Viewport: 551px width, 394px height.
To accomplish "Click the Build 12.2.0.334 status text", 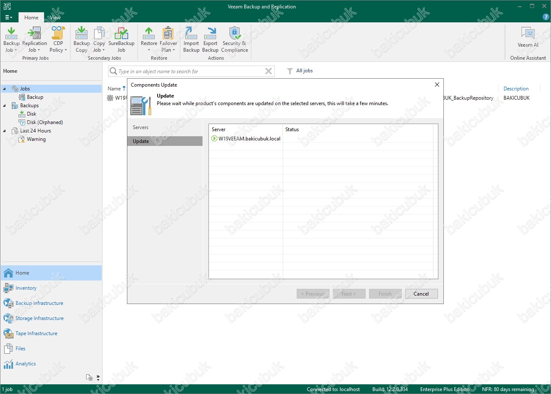I will point(390,389).
